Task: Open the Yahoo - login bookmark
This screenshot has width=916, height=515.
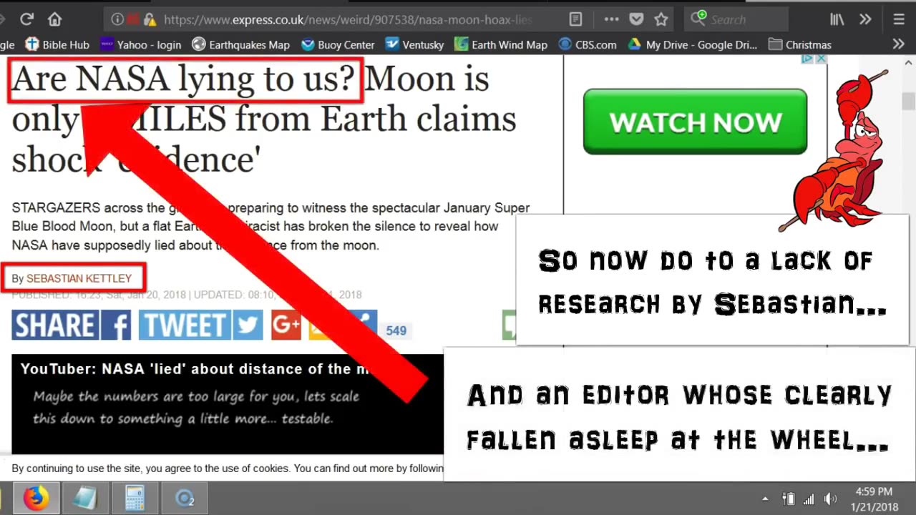Action: [x=140, y=44]
